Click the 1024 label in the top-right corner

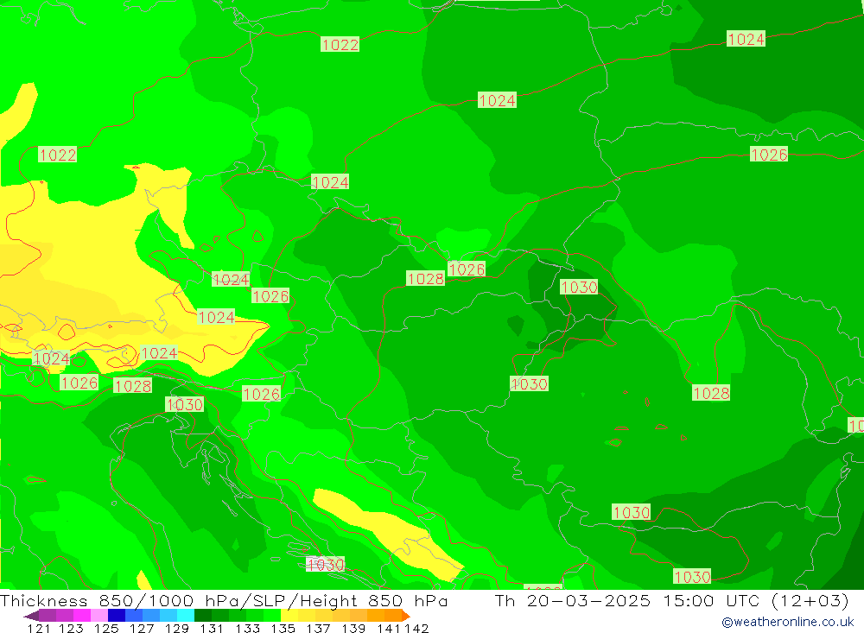746,39
